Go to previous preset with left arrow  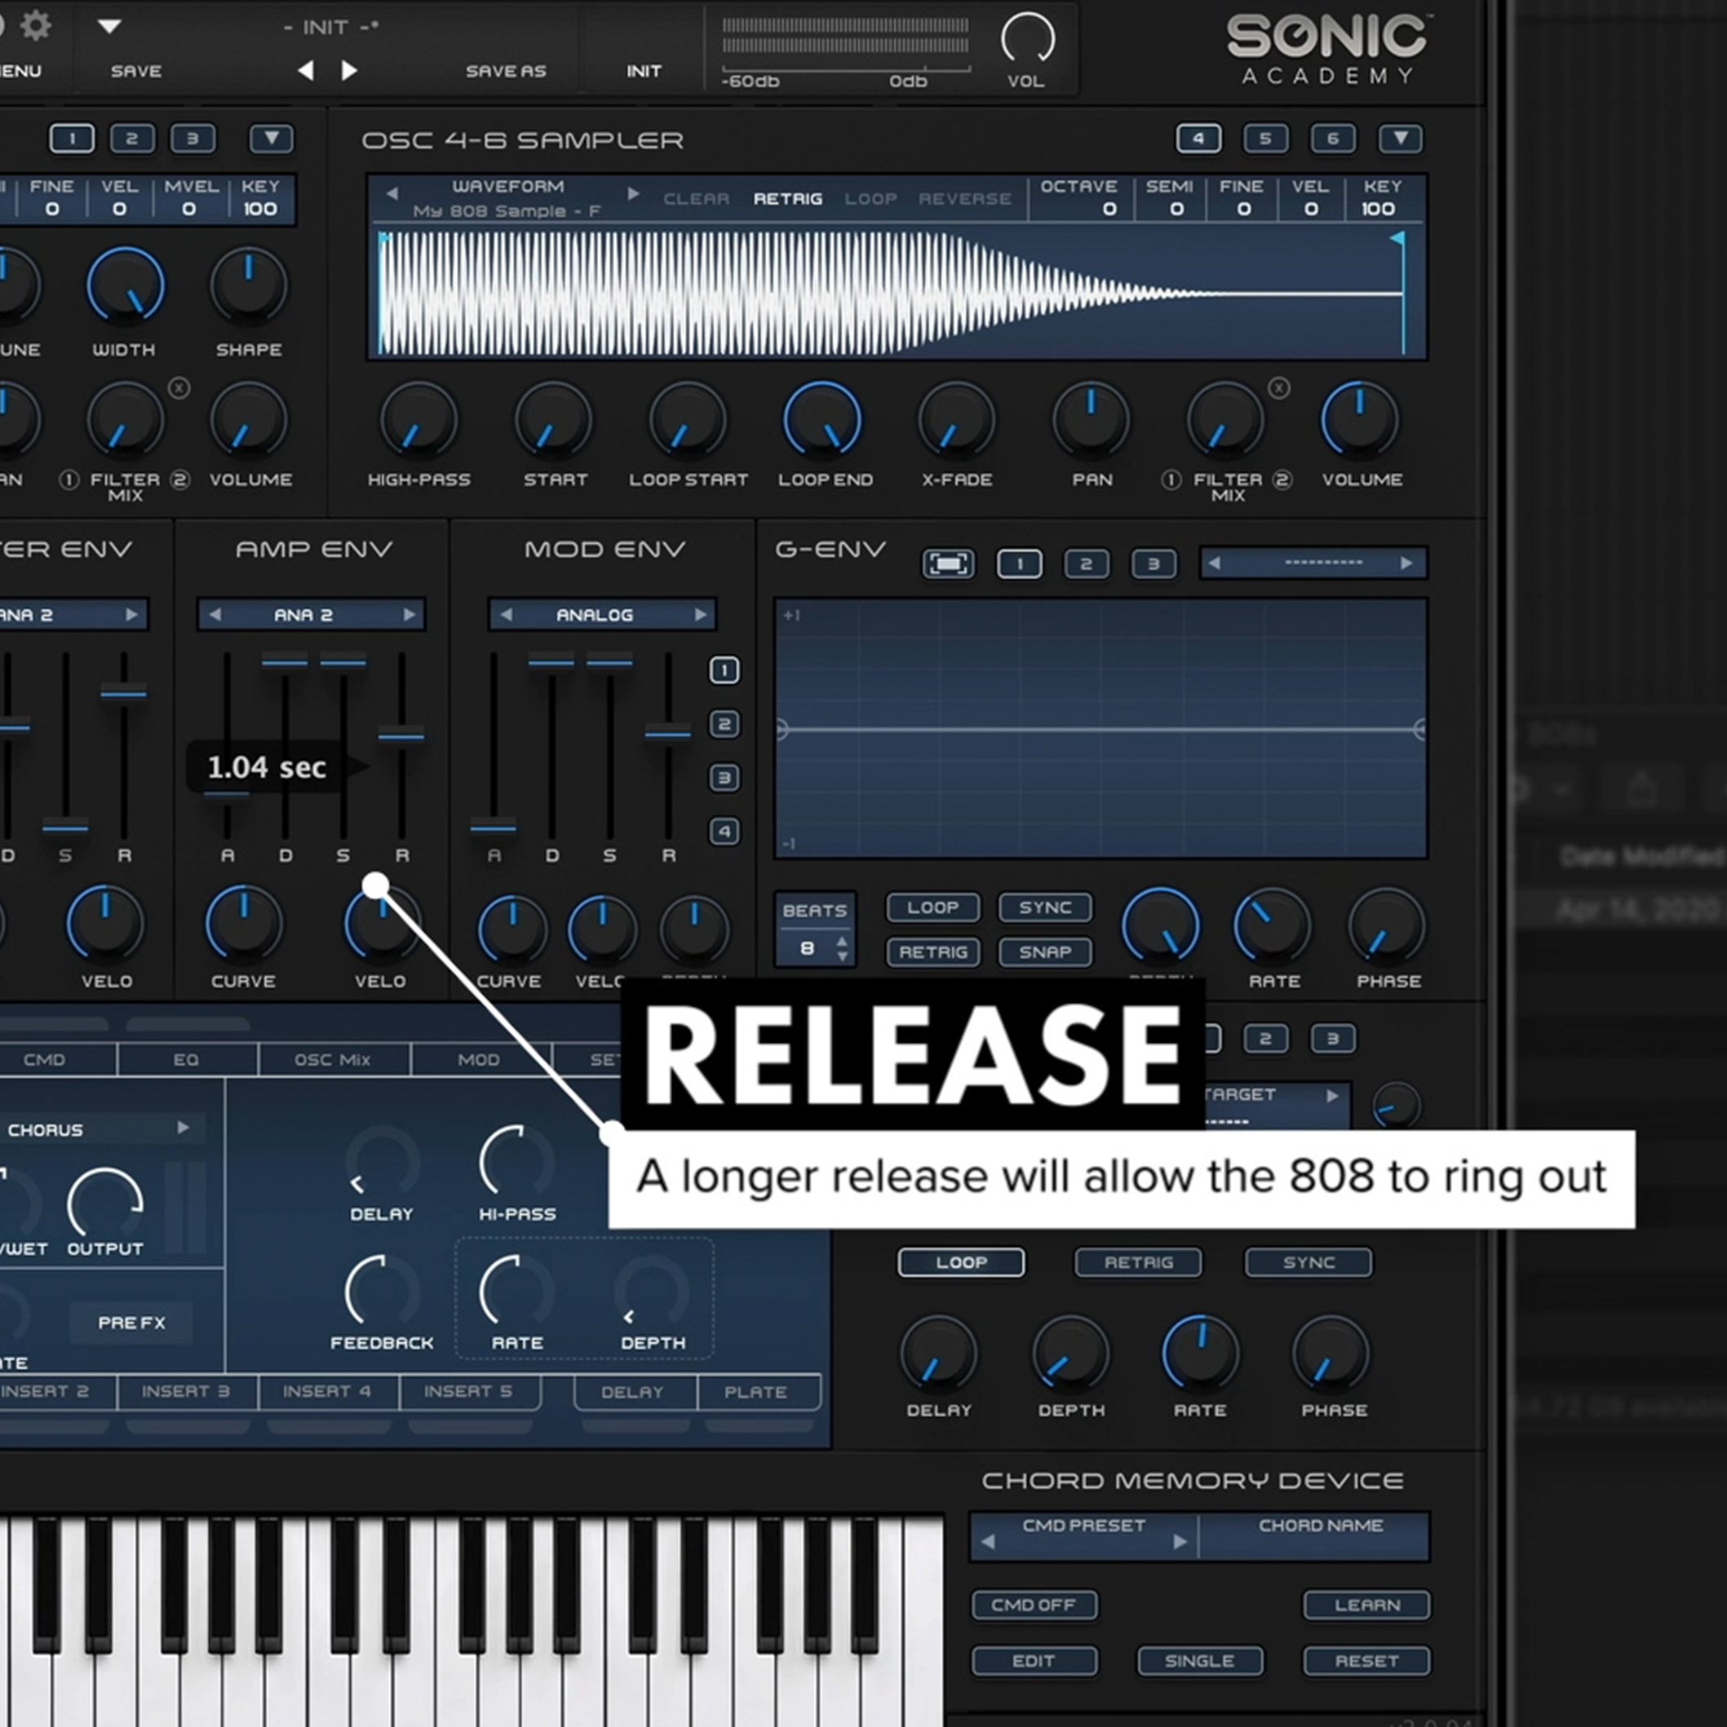pos(306,71)
